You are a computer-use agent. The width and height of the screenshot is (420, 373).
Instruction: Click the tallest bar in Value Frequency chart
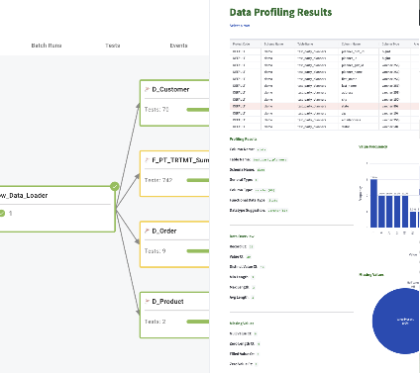[x=373, y=203]
